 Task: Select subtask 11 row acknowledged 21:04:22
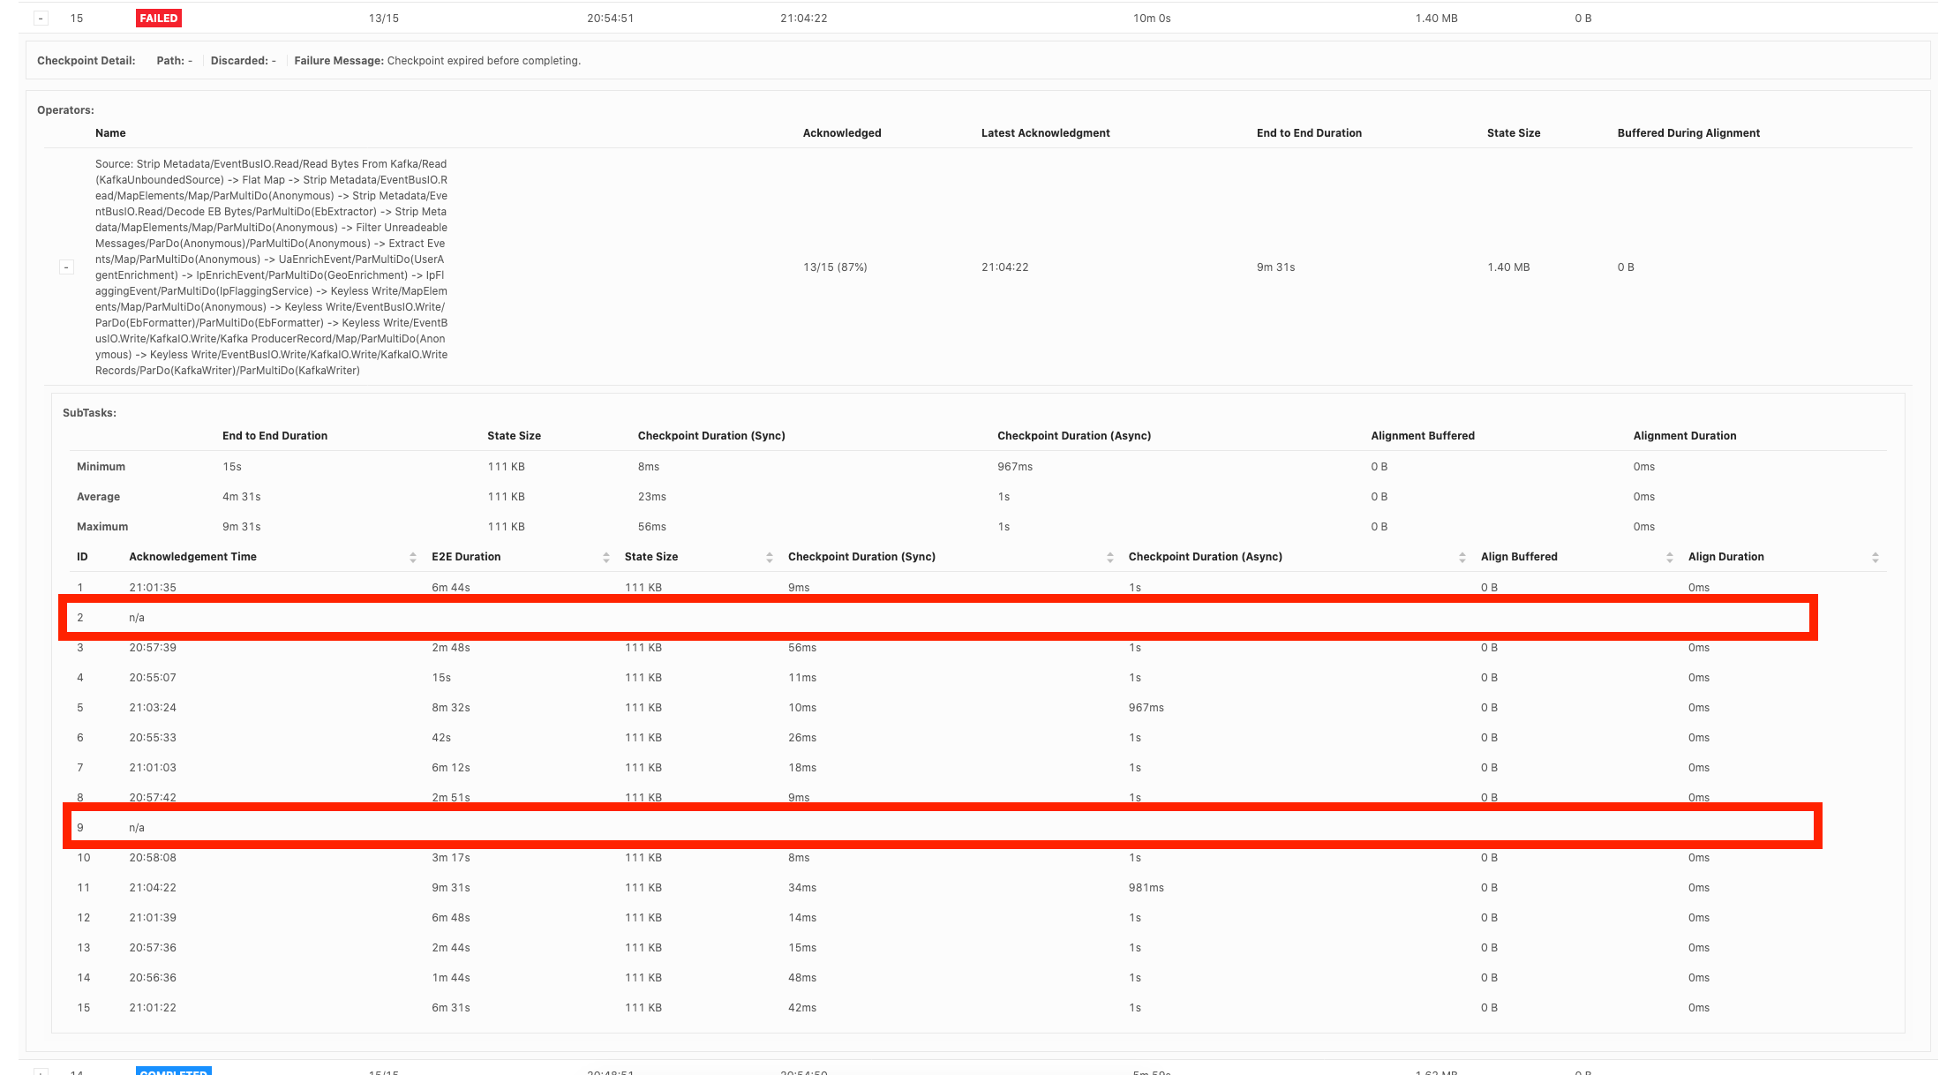click(153, 888)
